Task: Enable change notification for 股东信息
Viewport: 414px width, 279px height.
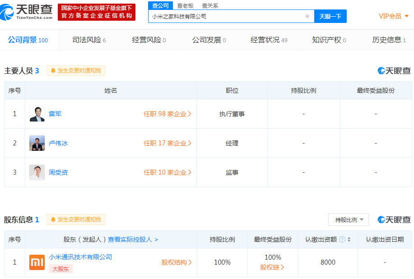Action: click(76, 220)
